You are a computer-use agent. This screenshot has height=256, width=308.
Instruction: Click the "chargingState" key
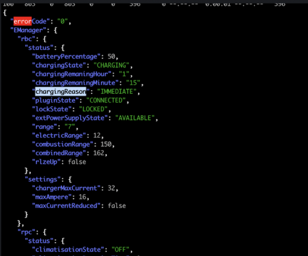[x=59, y=65]
